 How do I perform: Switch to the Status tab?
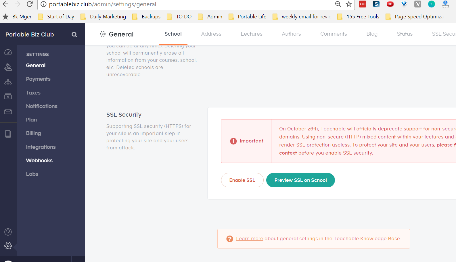[405, 34]
